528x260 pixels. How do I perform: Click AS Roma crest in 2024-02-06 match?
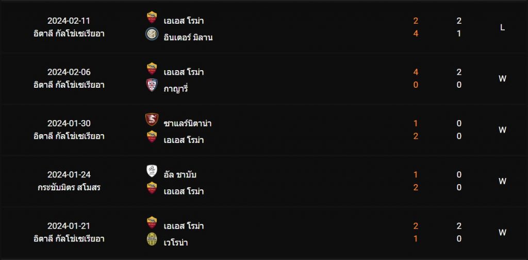(x=152, y=69)
